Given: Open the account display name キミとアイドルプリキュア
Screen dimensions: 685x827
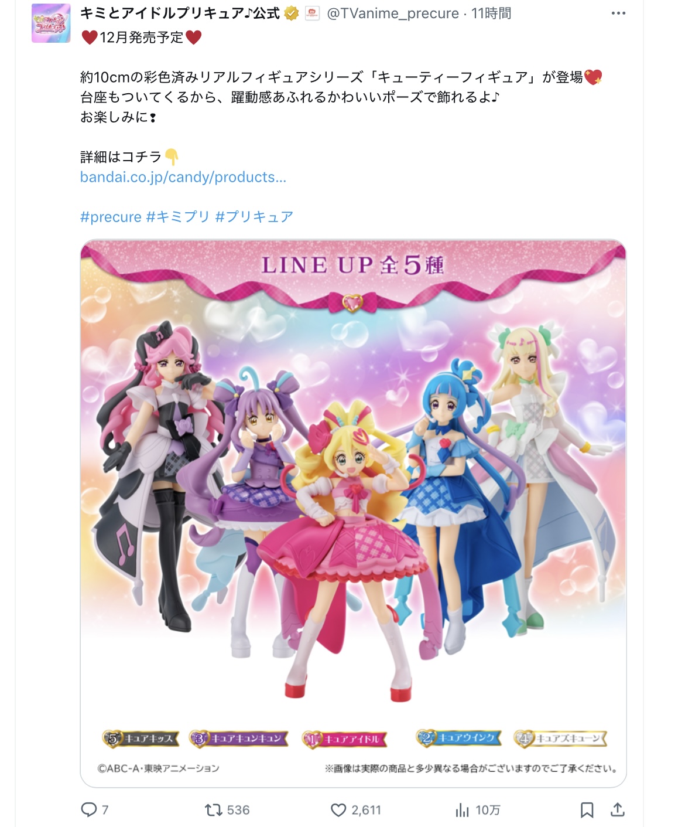Looking at the screenshot, I should pyautogui.click(x=180, y=13).
